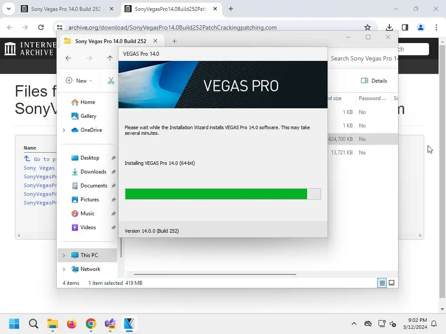Screen dimensions: 446x334
Task: Go back in Chrome
Action: tap(10, 27)
